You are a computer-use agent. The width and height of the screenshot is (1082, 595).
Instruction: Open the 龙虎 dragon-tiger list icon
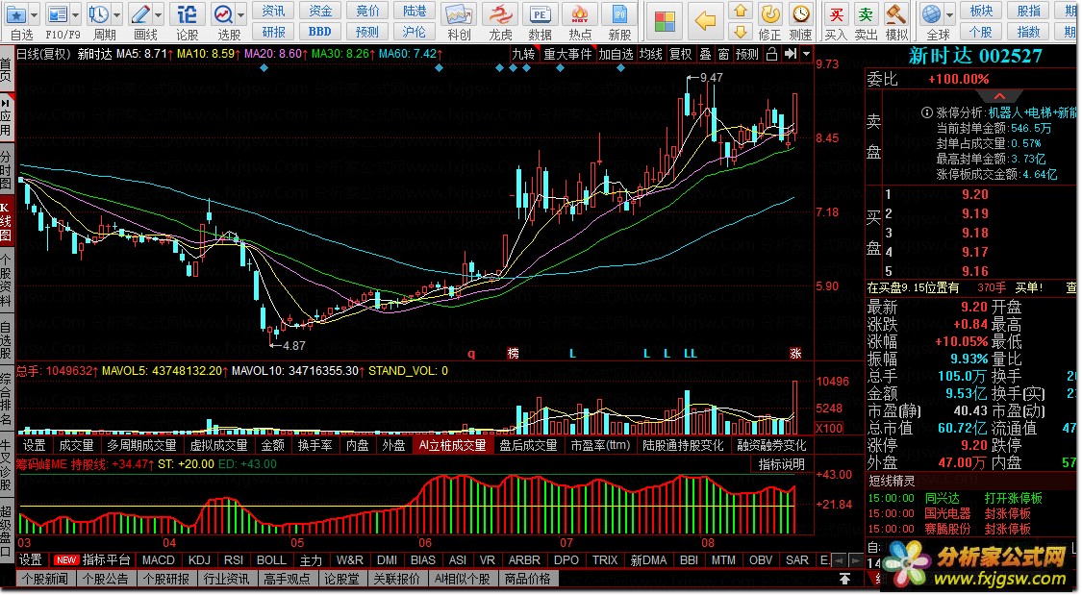(x=499, y=13)
